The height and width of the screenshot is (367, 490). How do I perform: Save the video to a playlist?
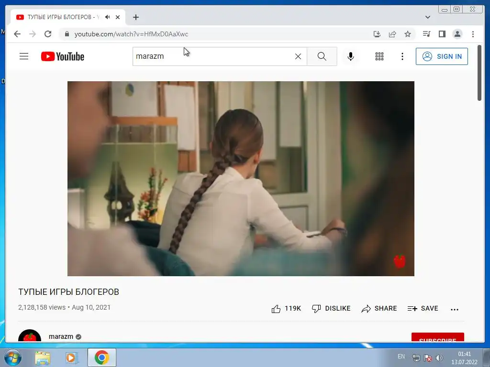[423, 309]
